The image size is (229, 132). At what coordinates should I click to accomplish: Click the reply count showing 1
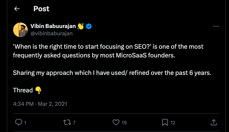click(25, 123)
